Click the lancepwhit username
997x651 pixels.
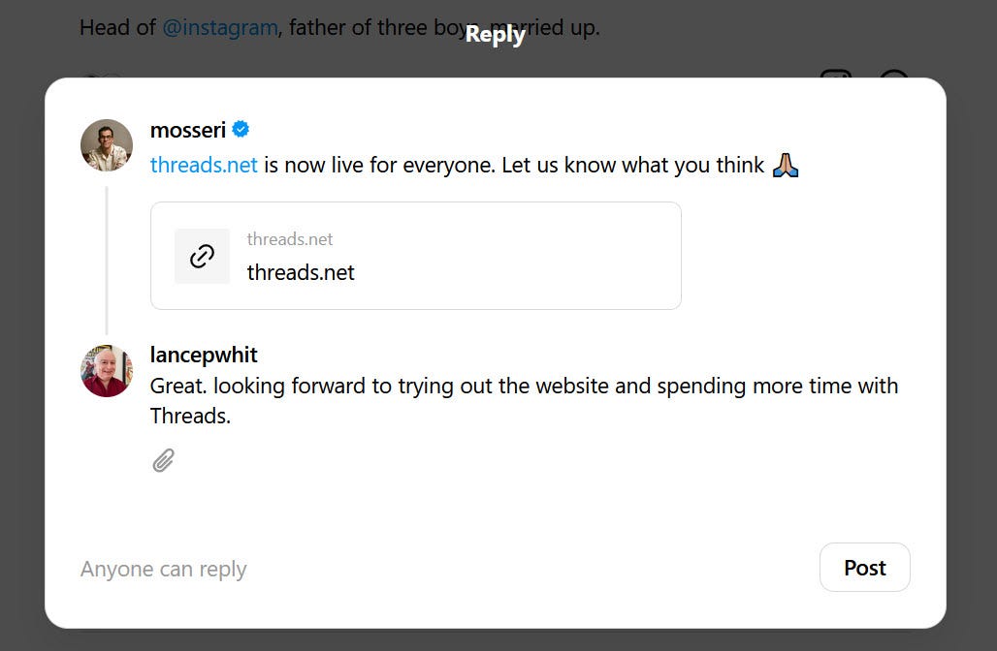tap(204, 355)
